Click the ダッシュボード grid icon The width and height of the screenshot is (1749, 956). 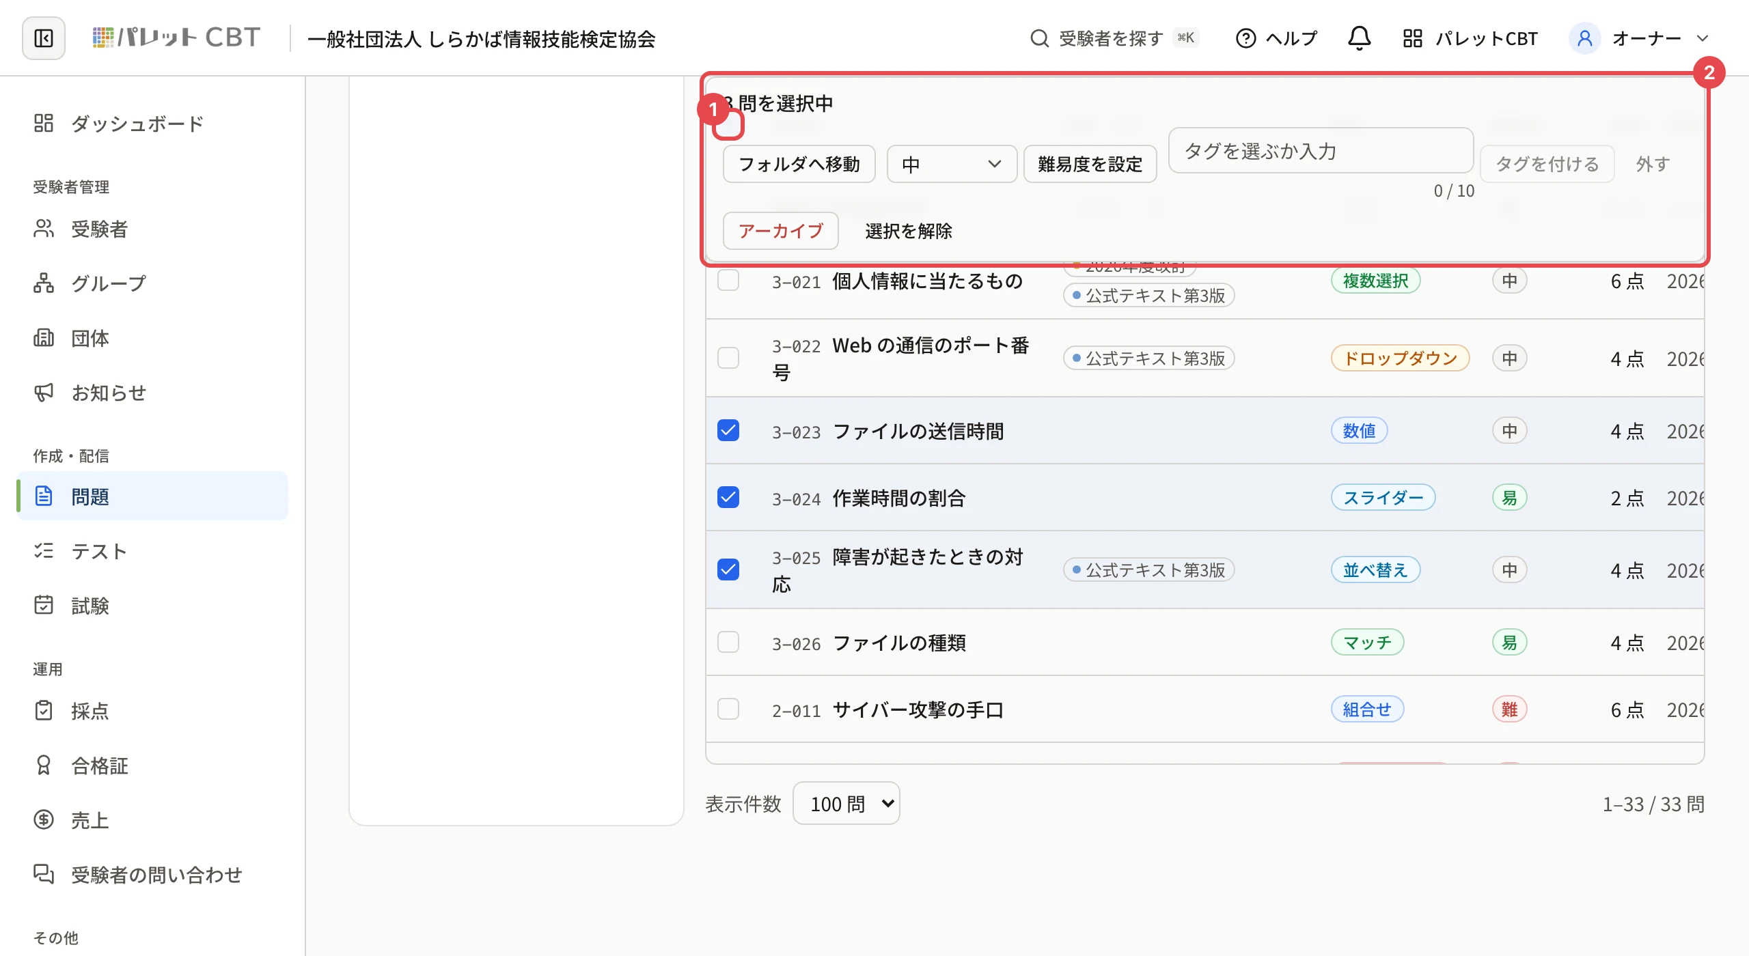pos(44,124)
